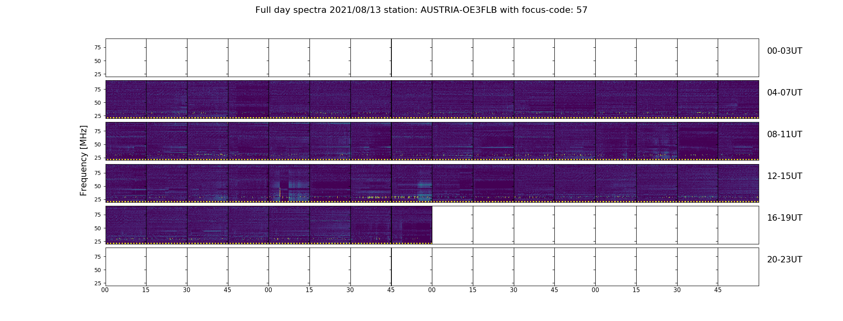Image resolution: width=843 pixels, height=321 pixels.
Task: Click the "Frequency [MHz]" axis label
Action: click(x=83, y=160)
